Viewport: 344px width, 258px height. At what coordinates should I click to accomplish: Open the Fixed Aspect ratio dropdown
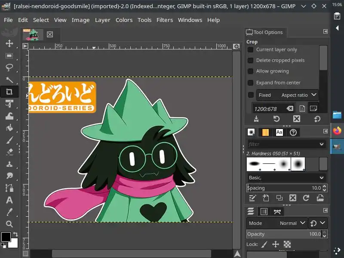coord(287,95)
